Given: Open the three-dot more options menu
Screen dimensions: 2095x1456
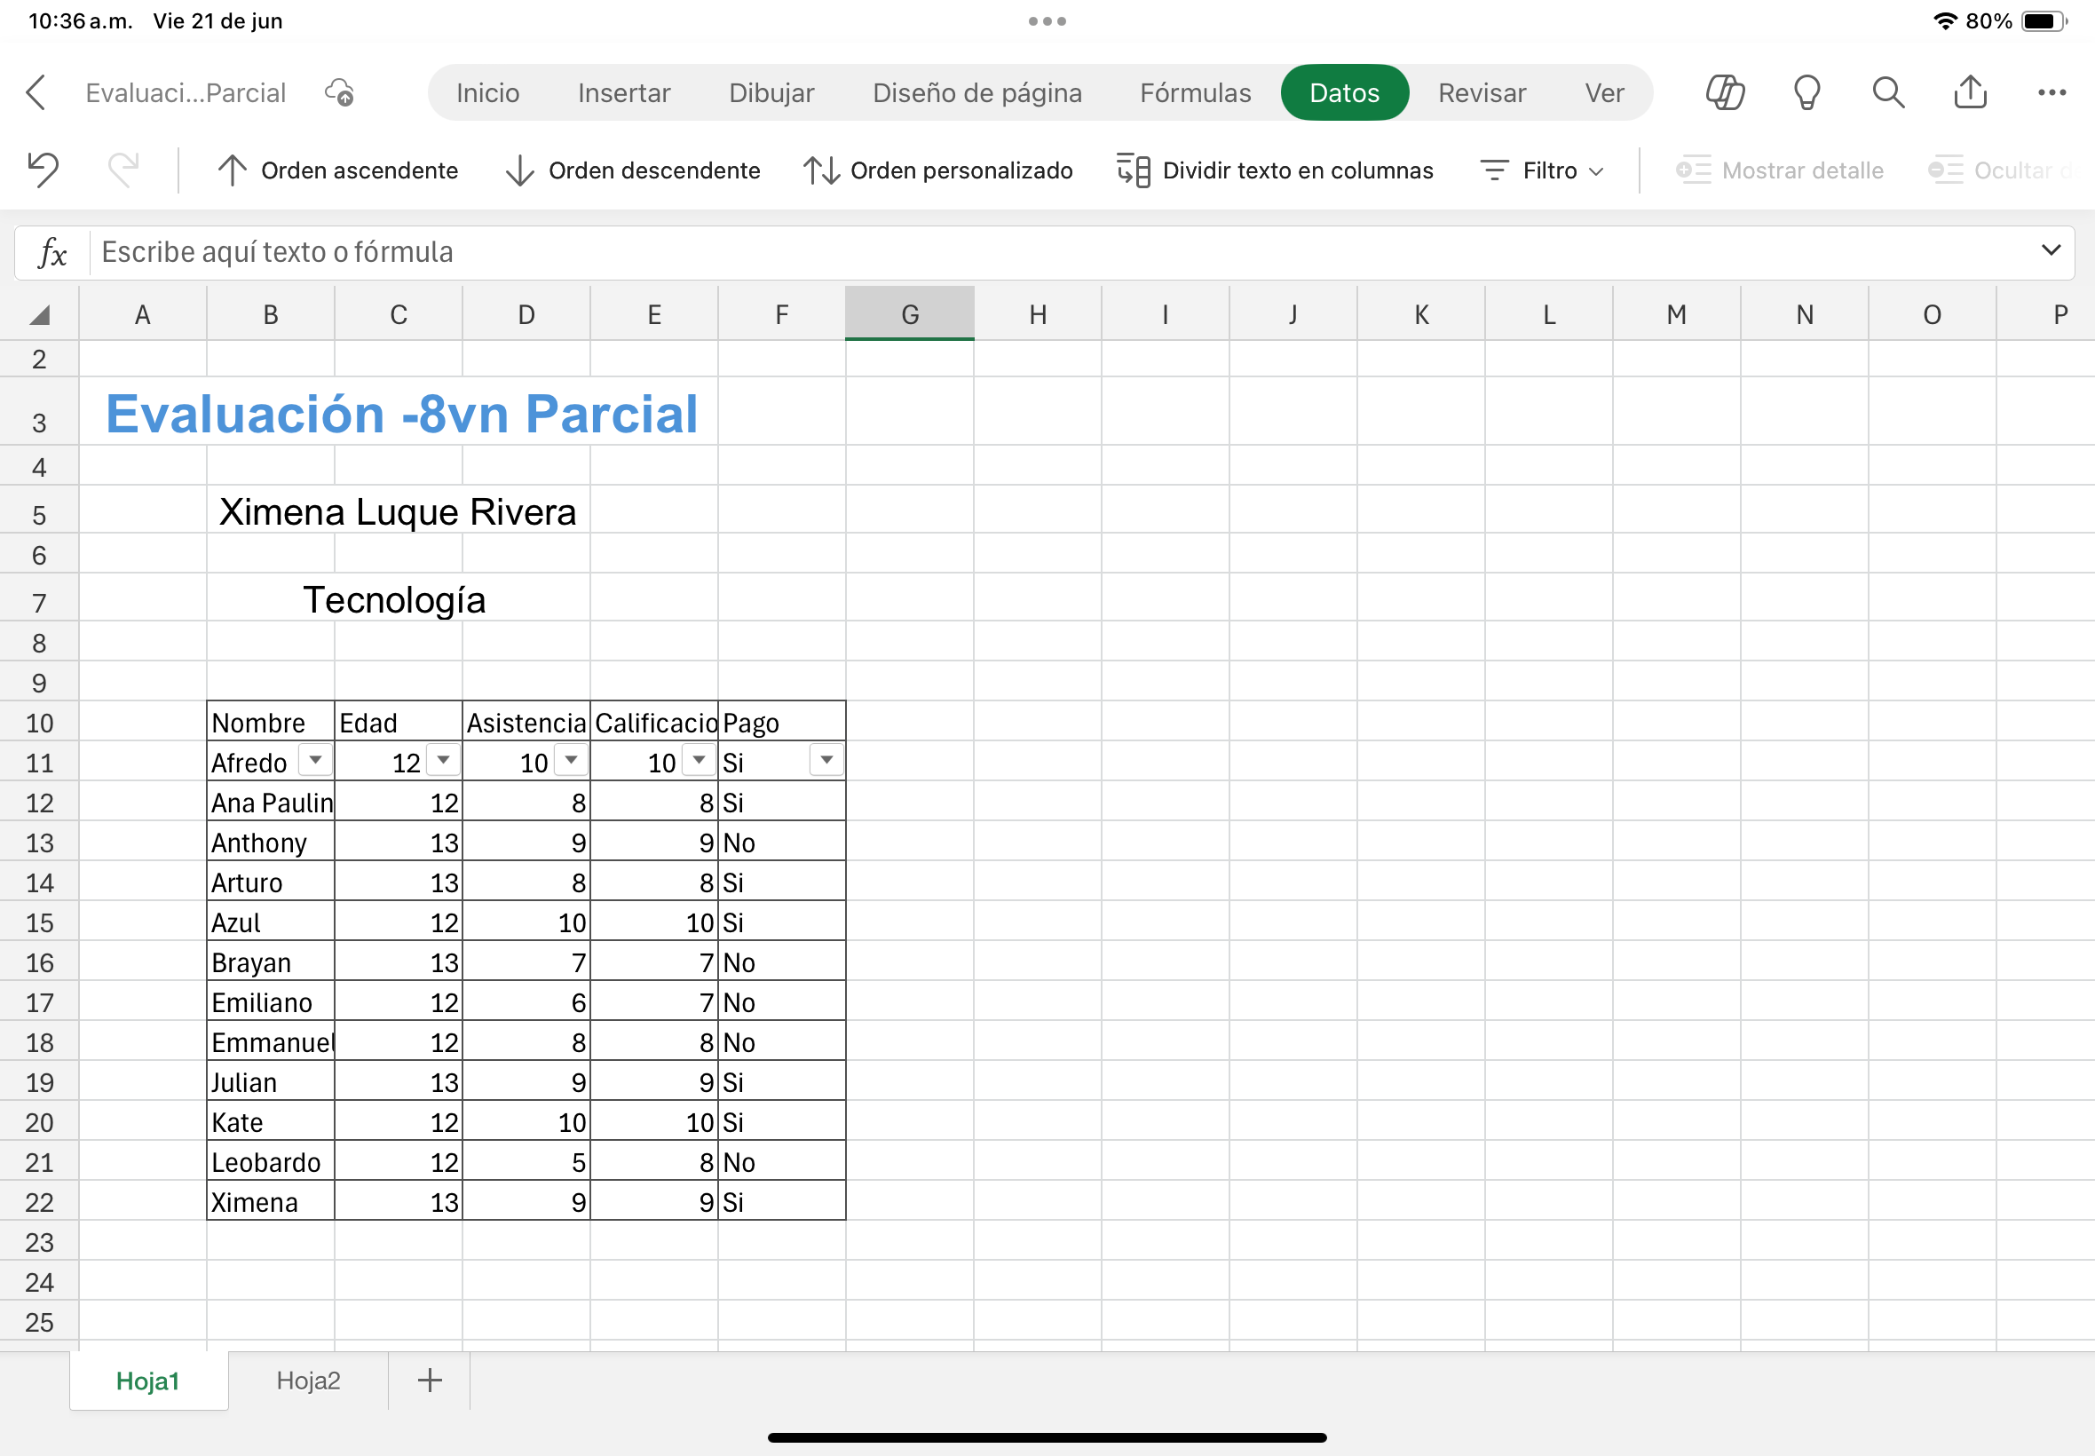Looking at the screenshot, I should pos(2052,92).
